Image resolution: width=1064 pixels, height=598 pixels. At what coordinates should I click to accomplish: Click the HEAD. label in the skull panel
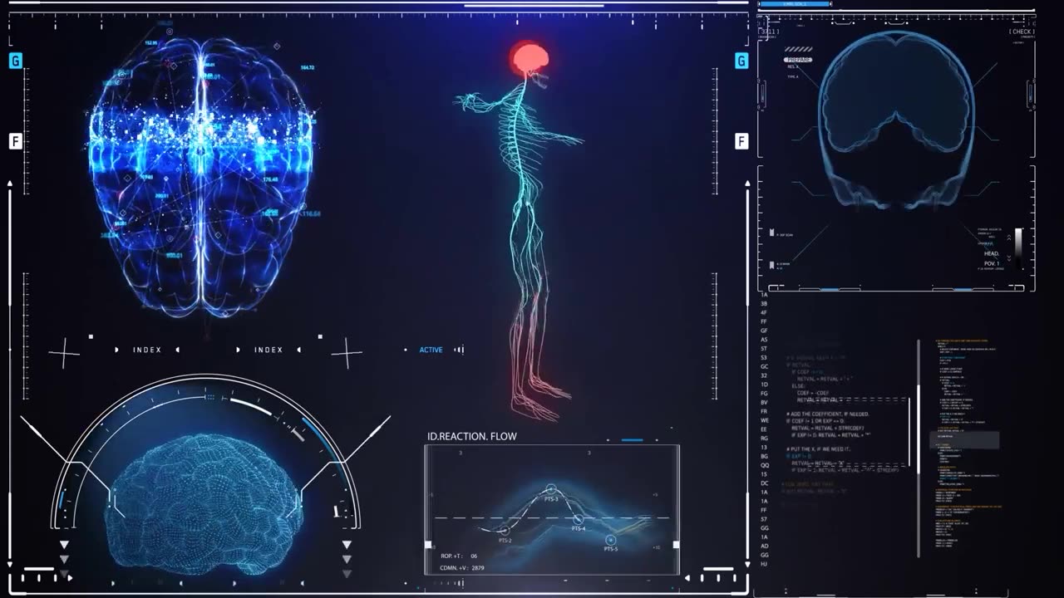(x=992, y=253)
